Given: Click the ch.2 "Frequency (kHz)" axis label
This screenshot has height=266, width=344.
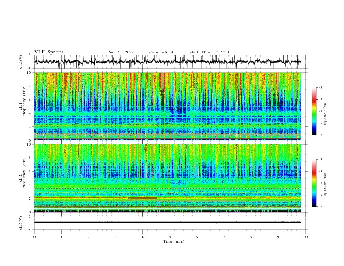Looking at the screenshot, I should coord(24,173).
